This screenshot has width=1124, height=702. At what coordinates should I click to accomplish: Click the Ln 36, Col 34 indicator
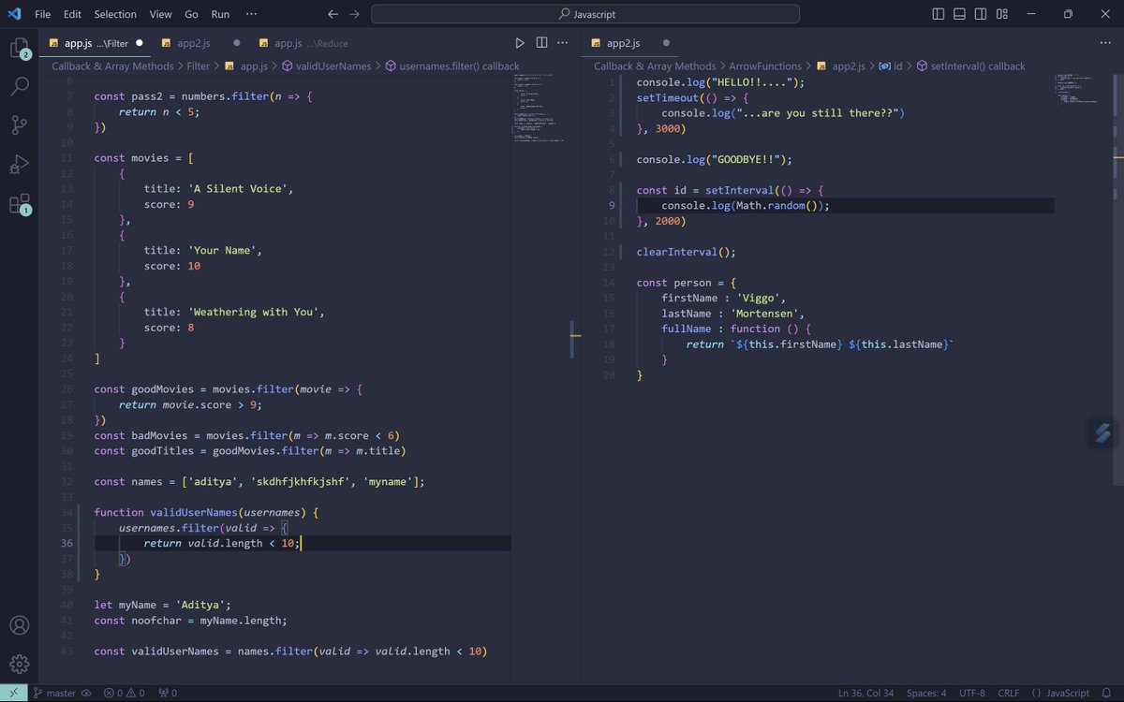click(865, 693)
